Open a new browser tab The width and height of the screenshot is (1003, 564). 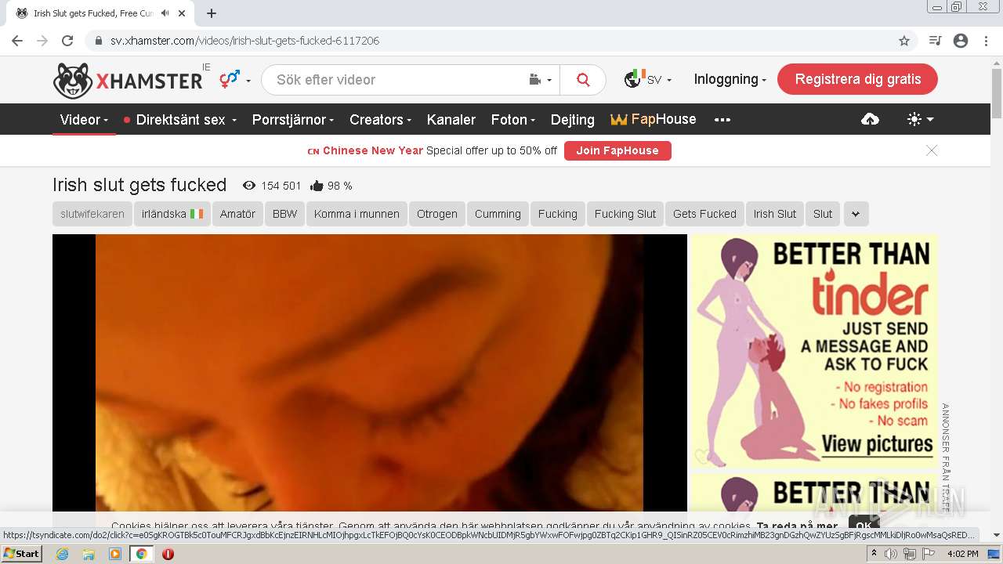coord(212,13)
